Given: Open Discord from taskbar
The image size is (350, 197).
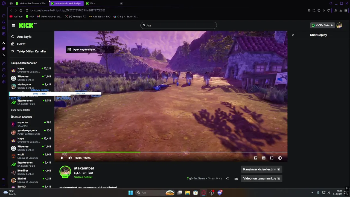Looking at the screenshot, I should [x=220, y=193].
